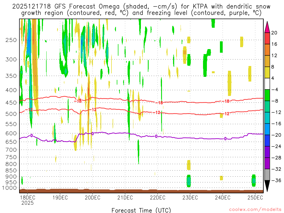The image size is (284, 213).
Task: Click the purple 0 freezing label near 24DEC
Action: (225, 139)
